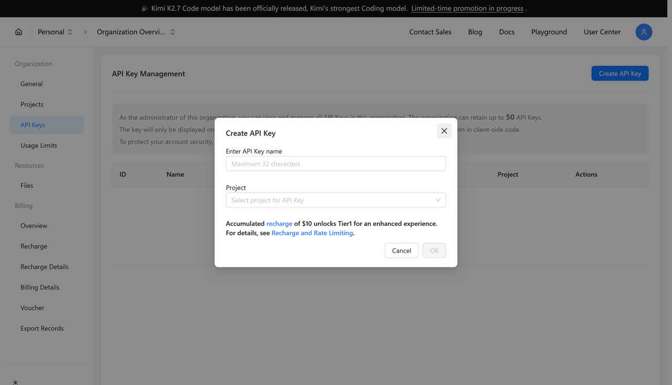Open Billing Details page

pyautogui.click(x=47, y=287)
